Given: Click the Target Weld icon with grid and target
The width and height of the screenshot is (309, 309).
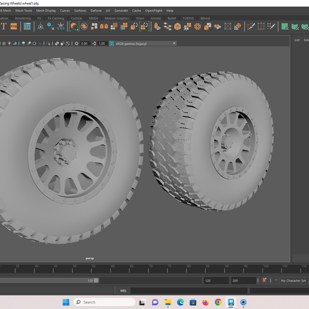Looking at the screenshot, I should click(238, 26).
